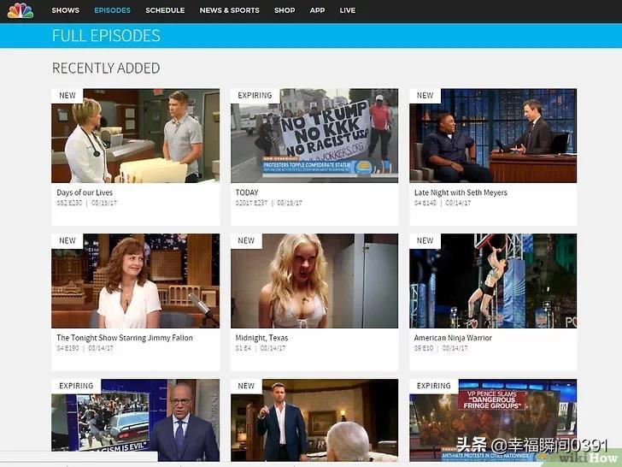Click the Late Night with Seth Meyers title
Viewport: 622px width, 467px height.
461,192
